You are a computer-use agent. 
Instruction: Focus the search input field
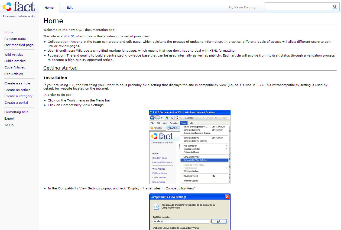[298, 7]
